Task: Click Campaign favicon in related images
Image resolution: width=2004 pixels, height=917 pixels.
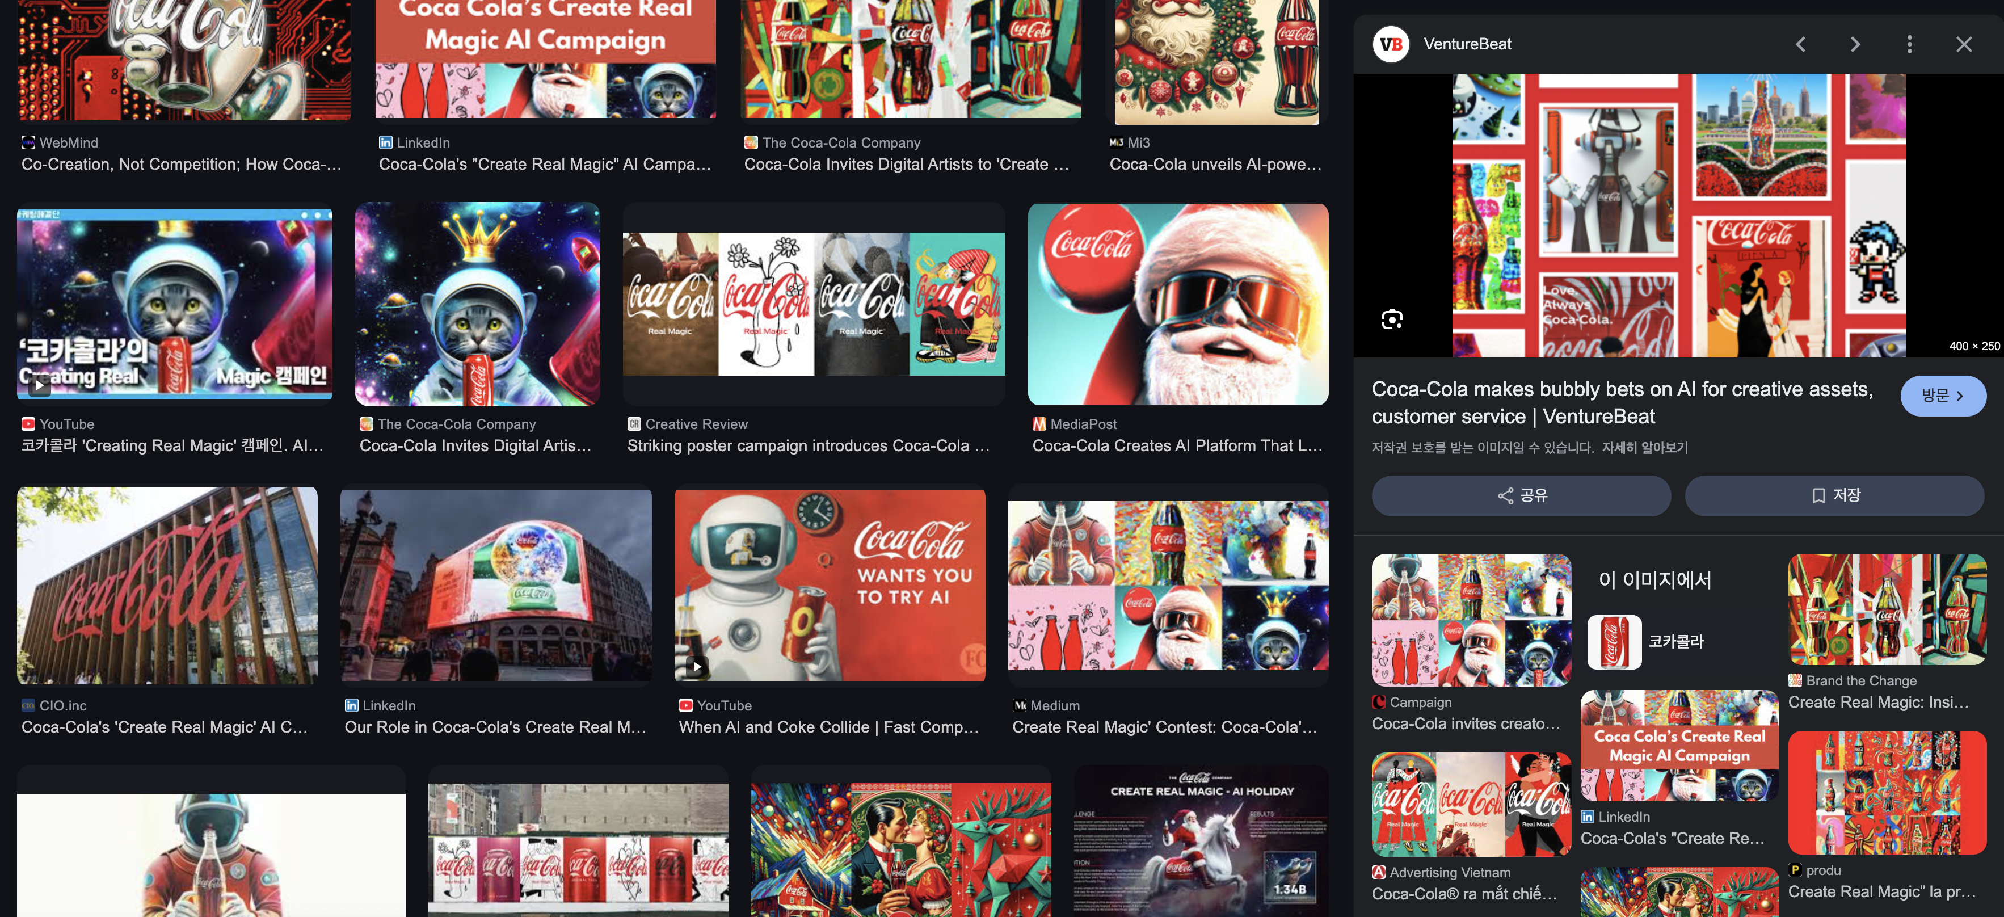Action: pyautogui.click(x=1379, y=703)
